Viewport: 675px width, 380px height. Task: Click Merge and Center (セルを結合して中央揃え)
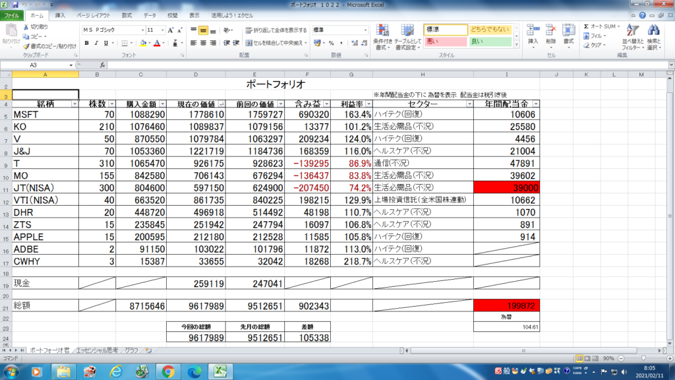click(x=276, y=43)
